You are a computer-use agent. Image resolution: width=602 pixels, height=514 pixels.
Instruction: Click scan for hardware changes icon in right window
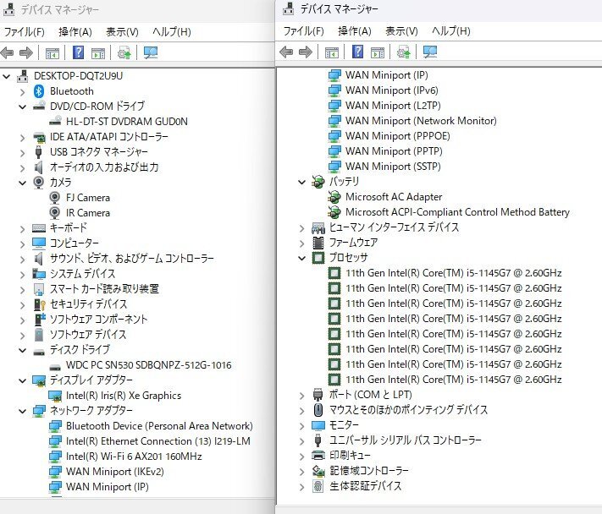[x=430, y=52]
